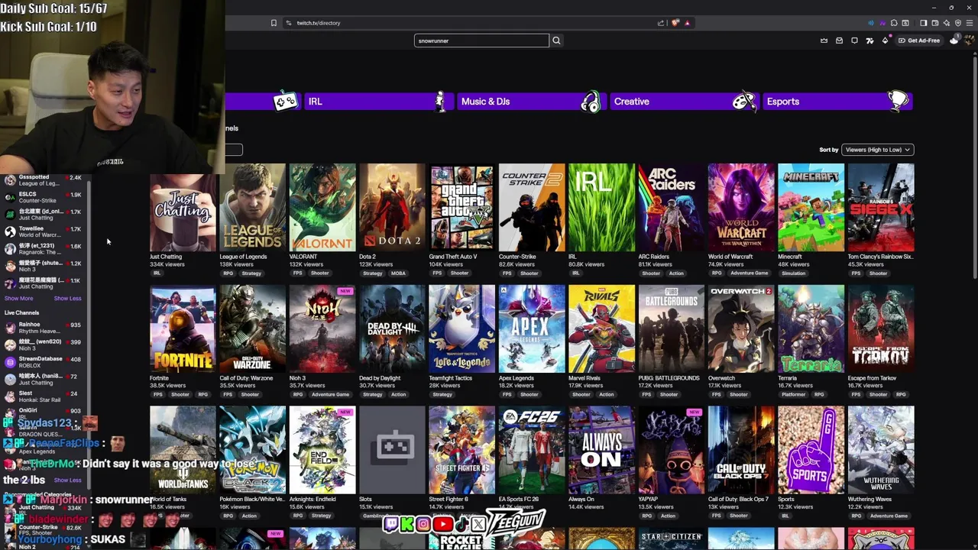The height and width of the screenshot is (550, 978).
Task: Open Brave VPN shield icon
Action: tap(958, 23)
